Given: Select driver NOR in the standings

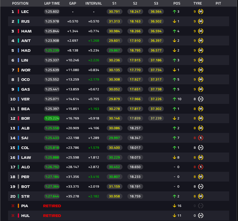Looking at the screenshot, I should point(26,70).
